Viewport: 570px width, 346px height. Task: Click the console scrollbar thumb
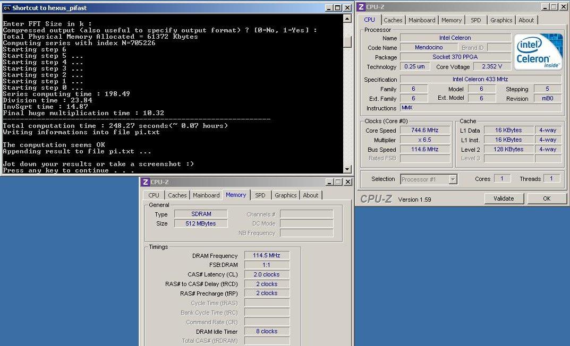point(347,42)
